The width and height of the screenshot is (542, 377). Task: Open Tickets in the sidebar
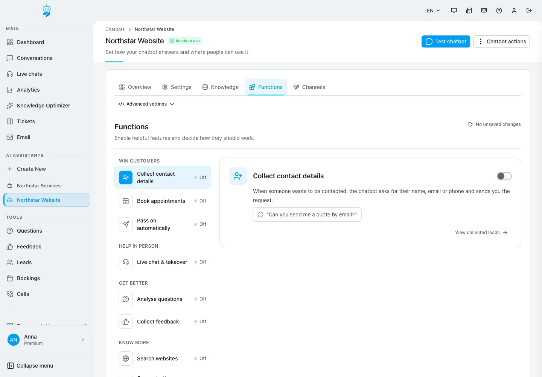(x=47, y=121)
